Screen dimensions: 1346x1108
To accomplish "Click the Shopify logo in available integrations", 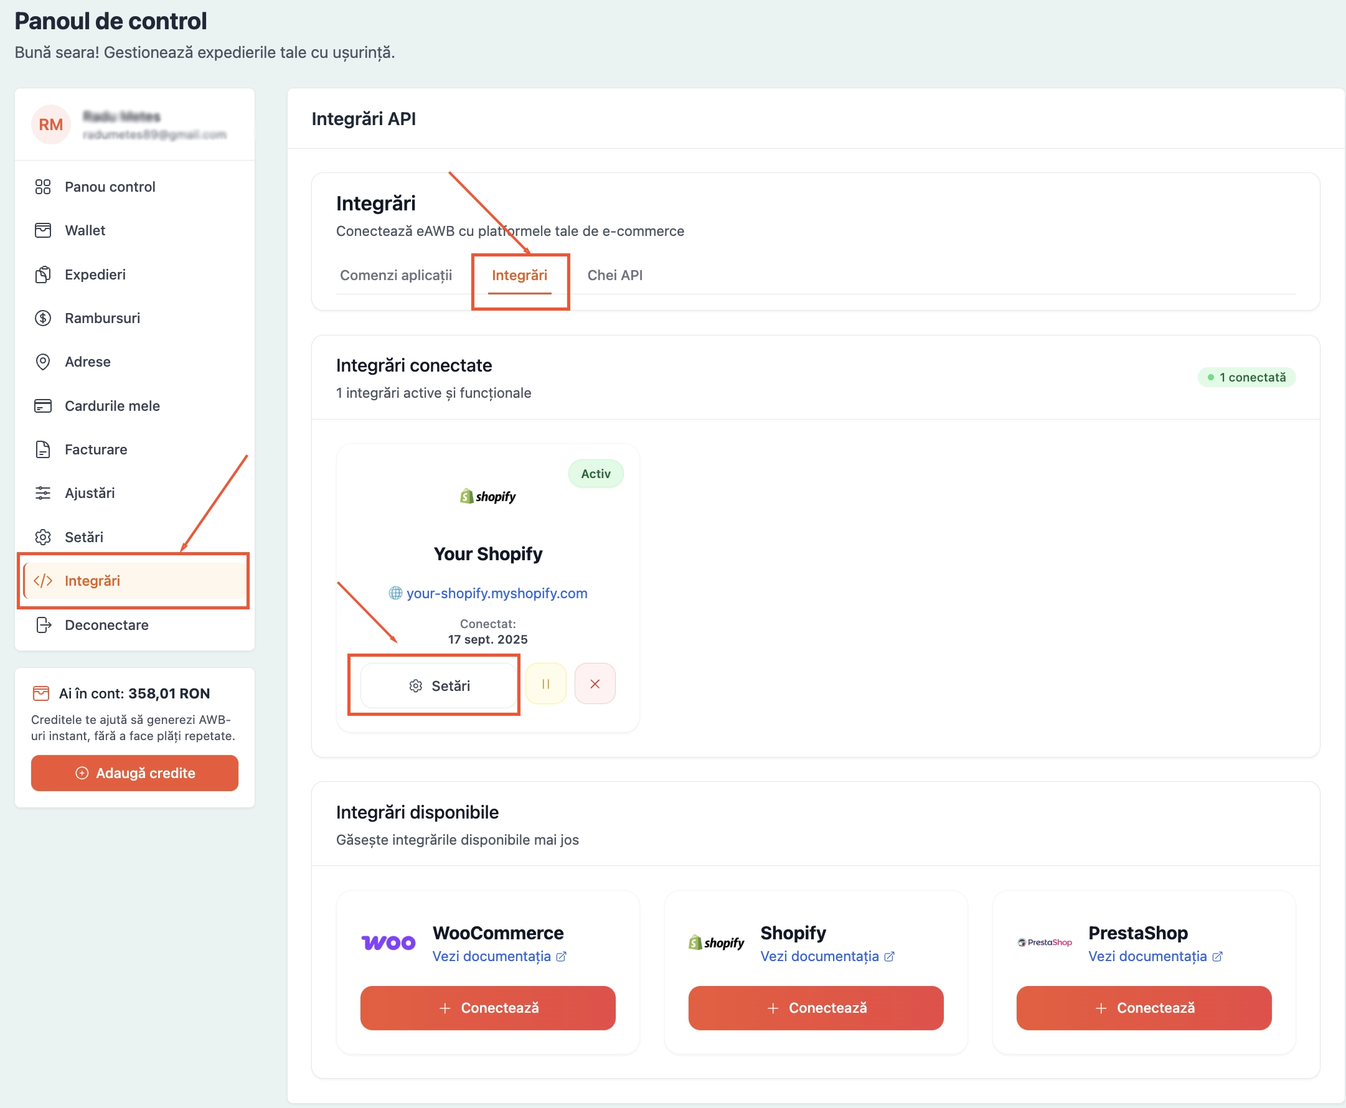I will (716, 942).
